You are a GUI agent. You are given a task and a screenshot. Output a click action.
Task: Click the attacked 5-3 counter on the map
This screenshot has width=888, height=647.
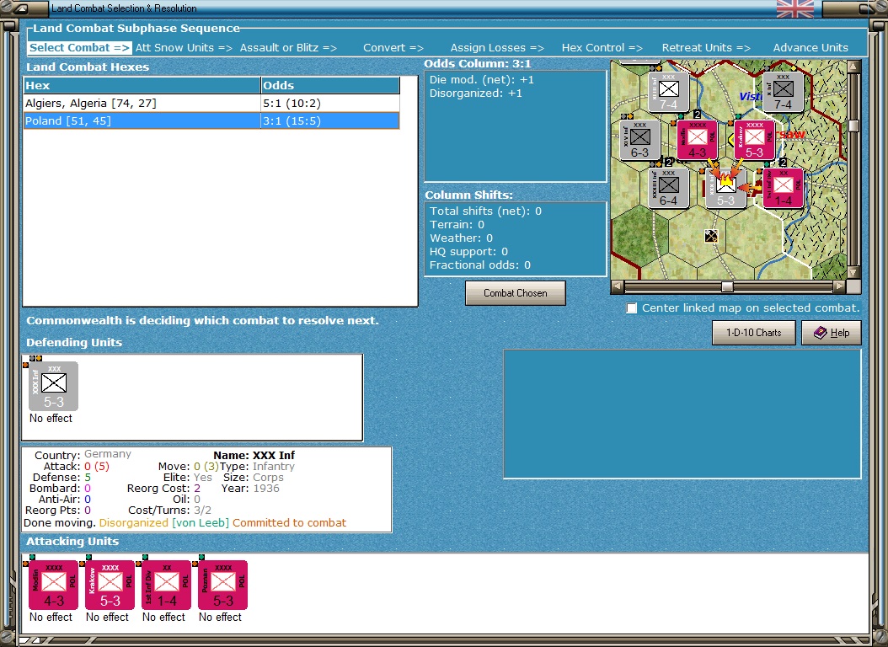(x=725, y=189)
